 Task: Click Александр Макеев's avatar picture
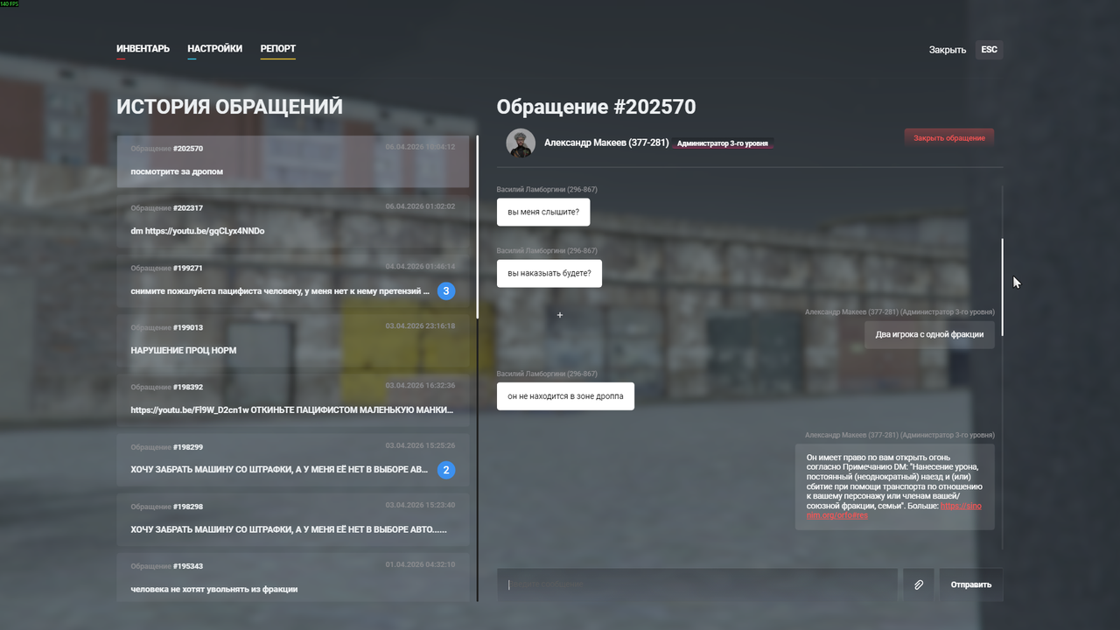click(x=521, y=143)
